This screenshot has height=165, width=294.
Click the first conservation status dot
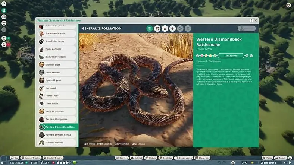(197, 55)
